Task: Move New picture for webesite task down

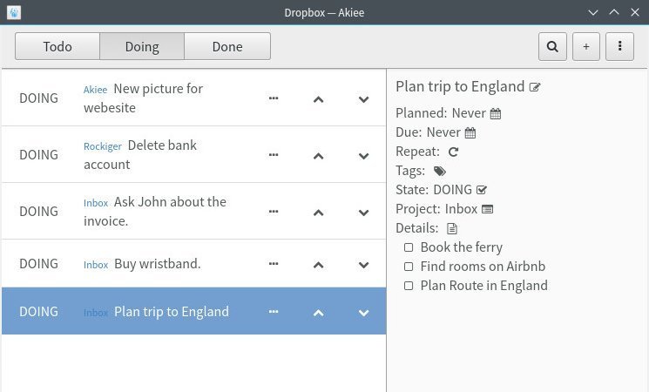Action: coord(364,99)
